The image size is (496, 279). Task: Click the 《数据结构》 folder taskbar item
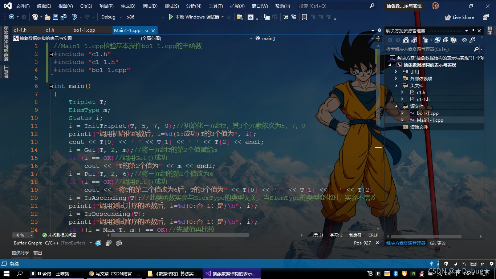[x=173, y=274]
